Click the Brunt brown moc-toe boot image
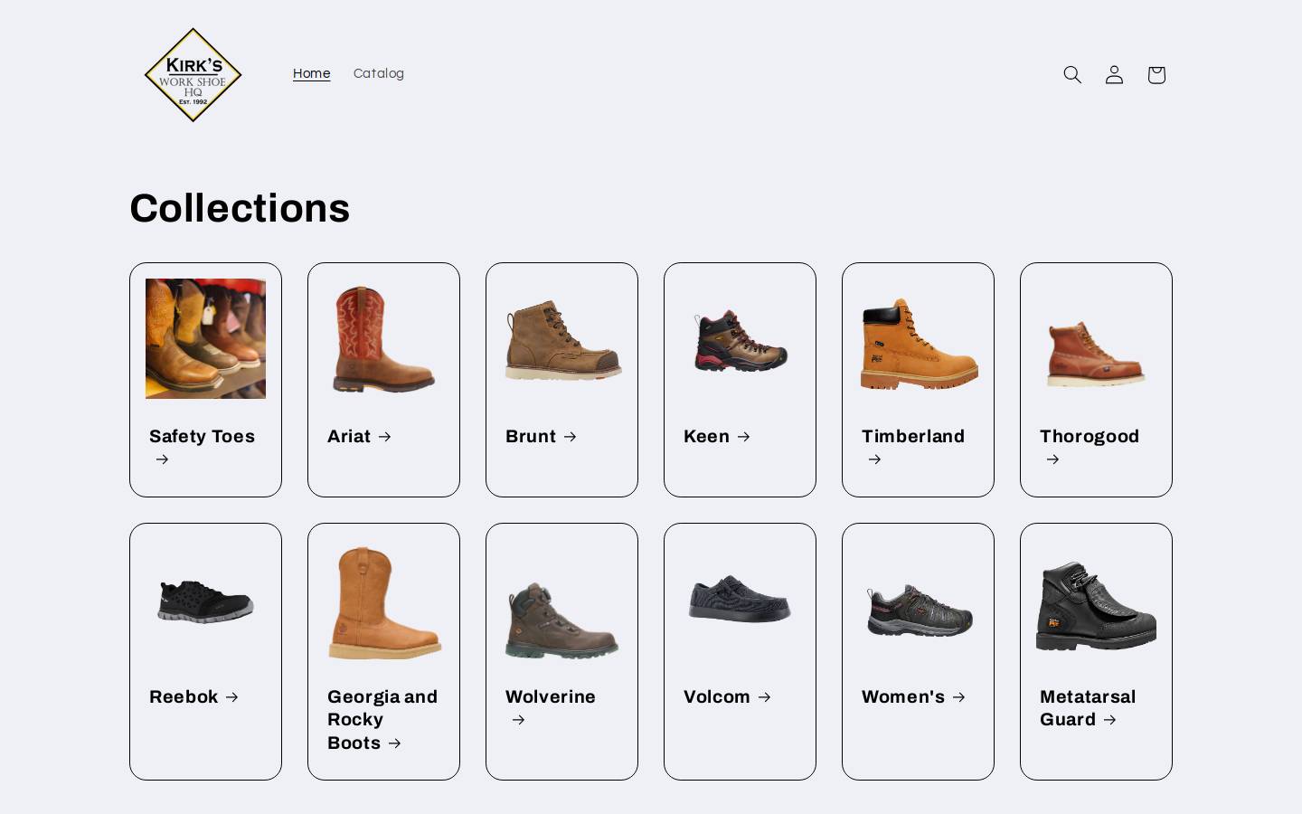The height and width of the screenshot is (814, 1302). (562, 340)
